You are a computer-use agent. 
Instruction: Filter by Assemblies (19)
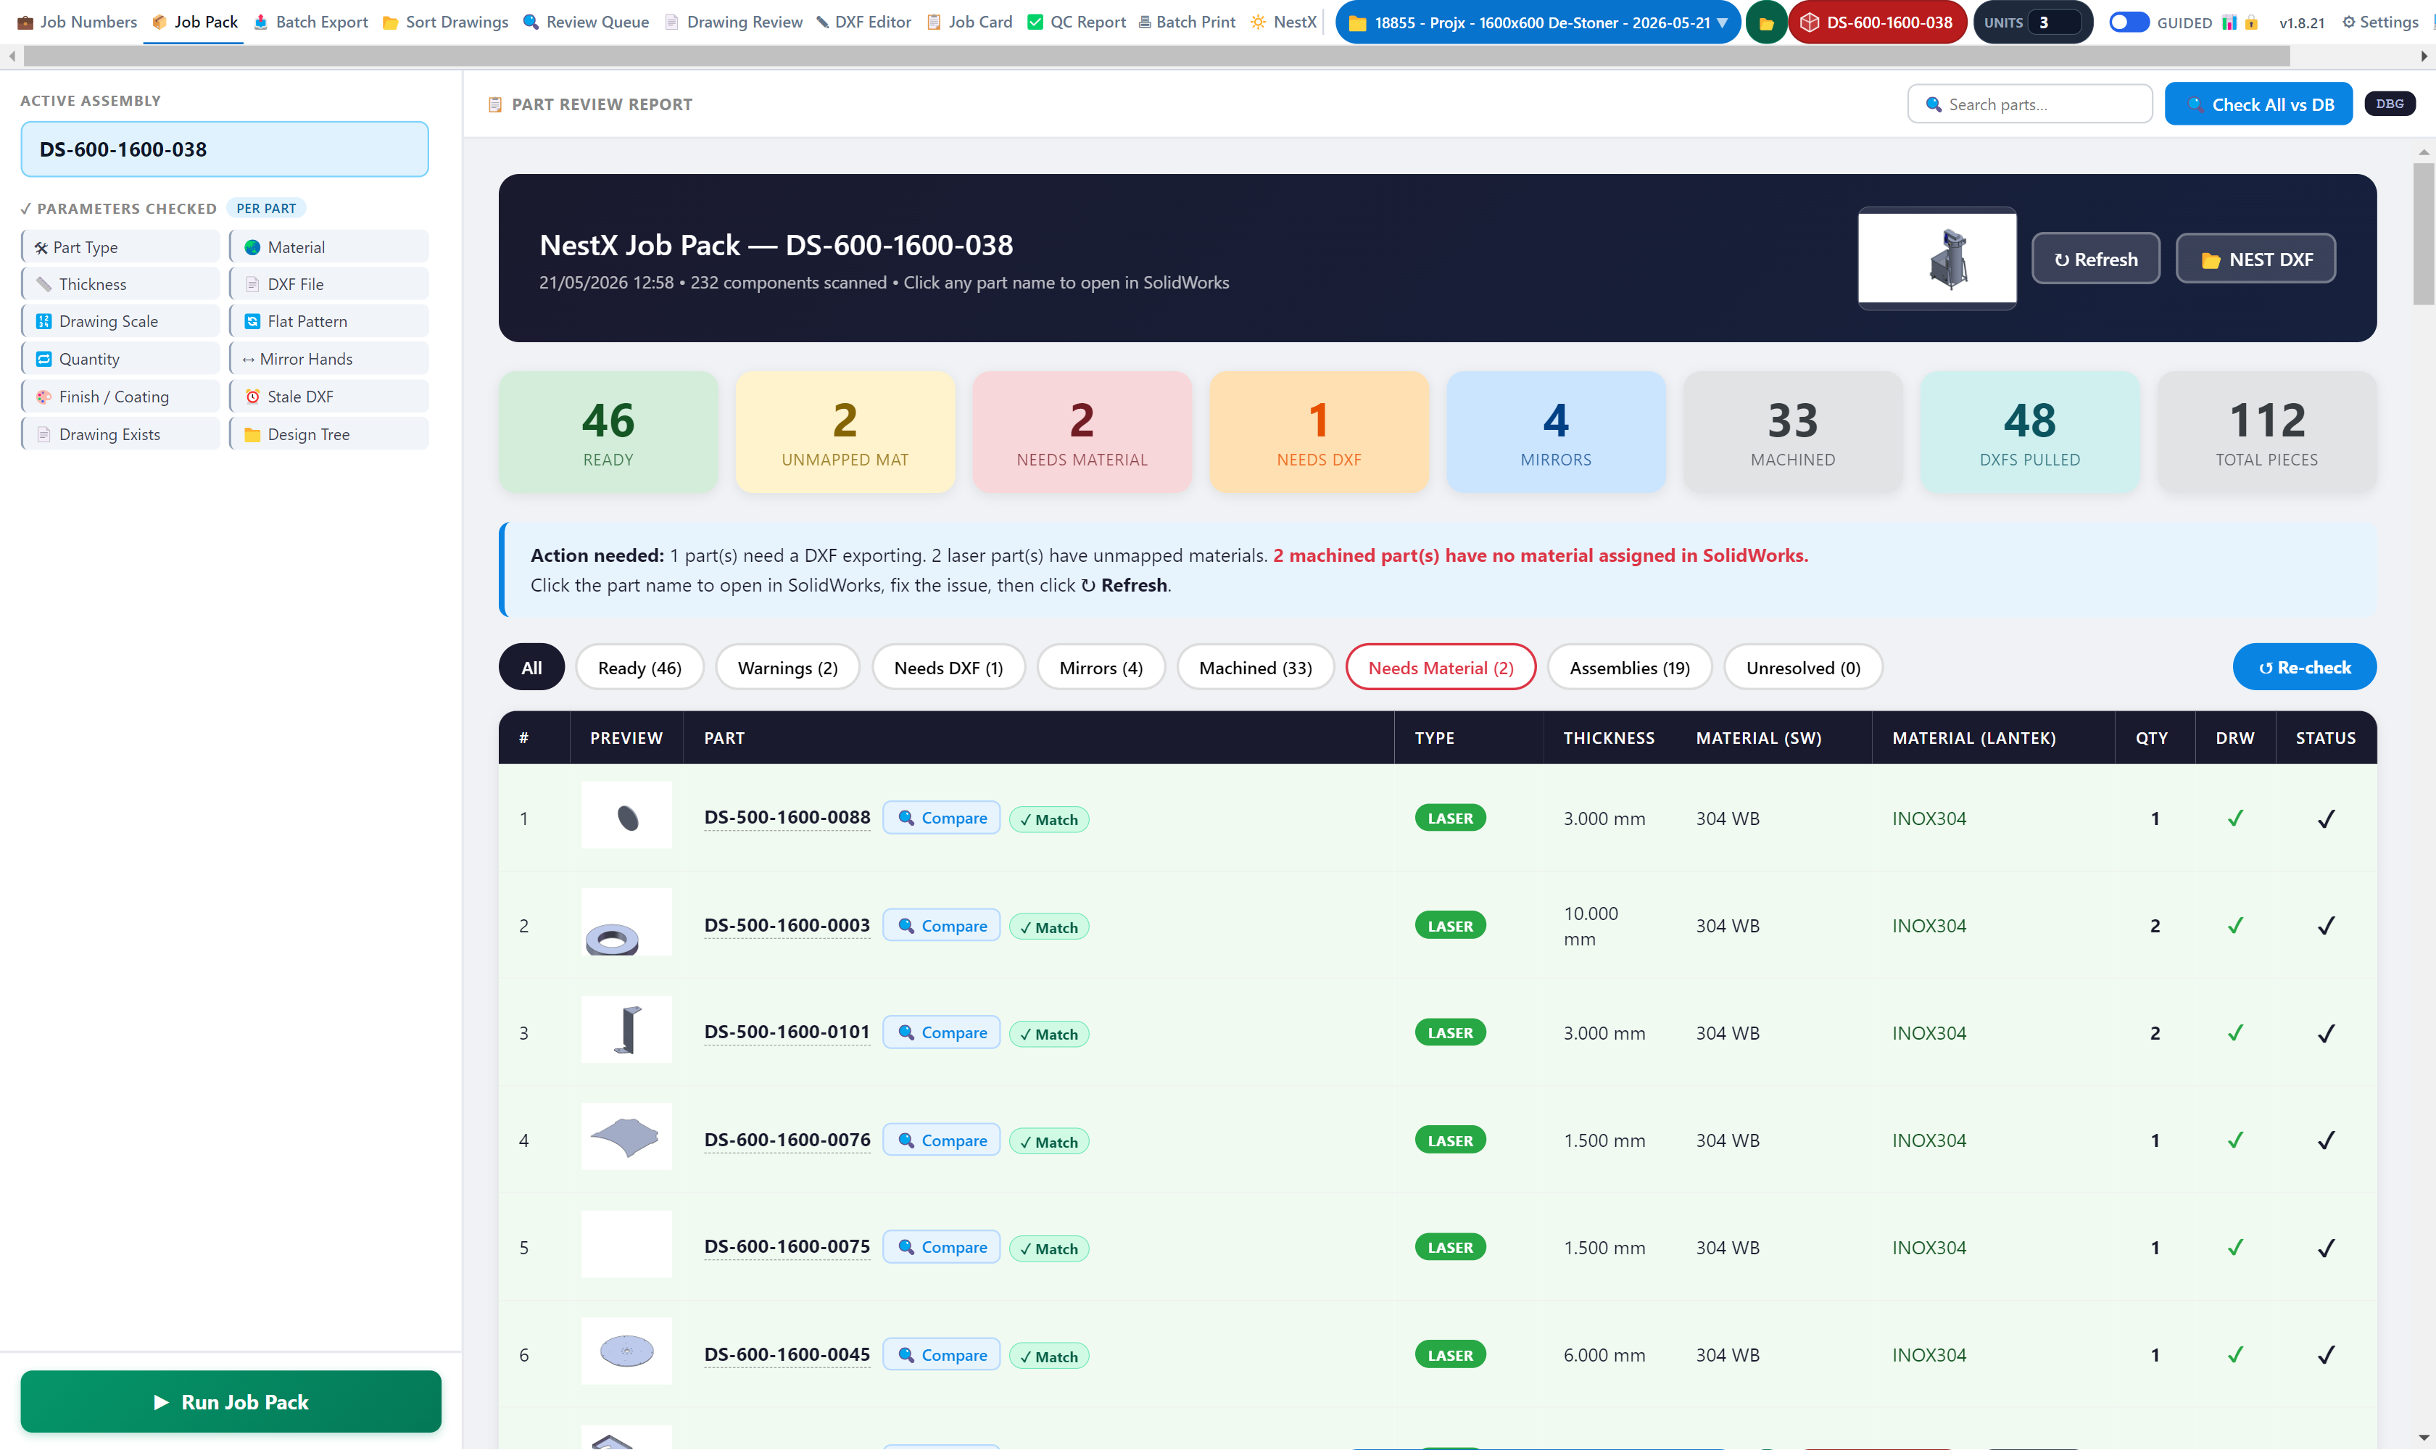click(x=1630, y=667)
